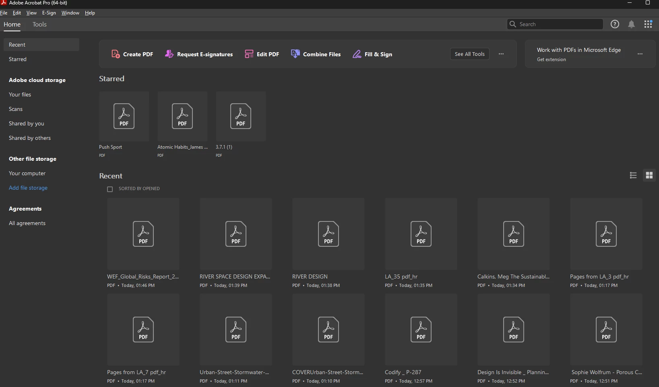The height and width of the screenshot is (387, 659).
Task: Open the Edit menu
Action: point(17,13)
